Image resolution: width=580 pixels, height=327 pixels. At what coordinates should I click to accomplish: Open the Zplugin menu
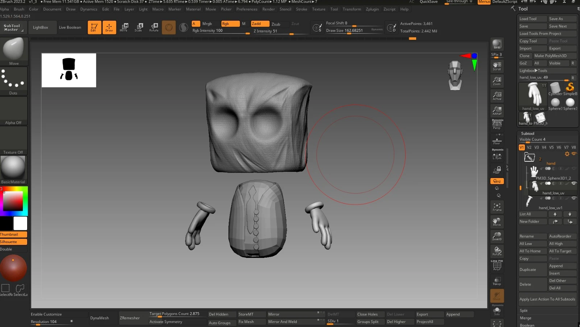(x=372, y=9)
